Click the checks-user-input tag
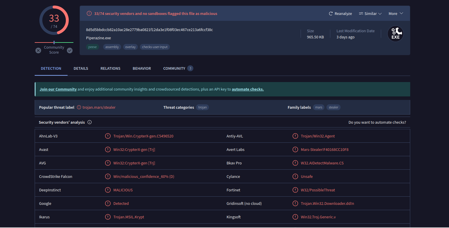 [155, 47]
